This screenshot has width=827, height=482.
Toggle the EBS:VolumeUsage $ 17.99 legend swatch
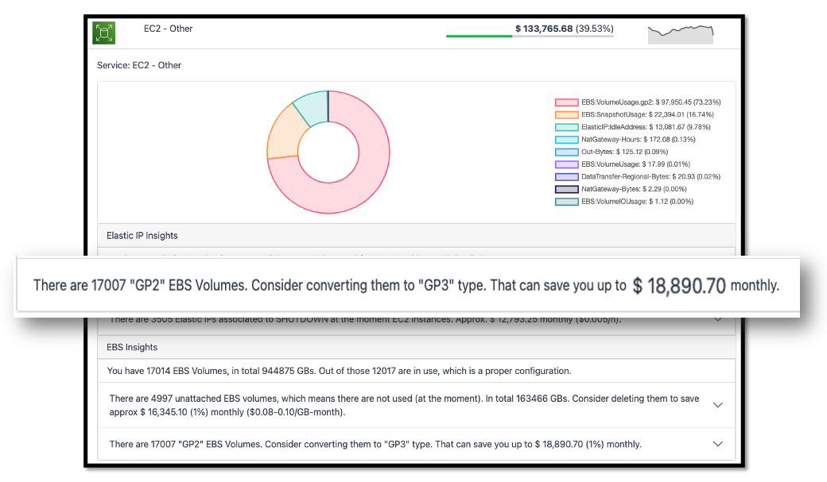pyautogui.click(x=566, y=164)
